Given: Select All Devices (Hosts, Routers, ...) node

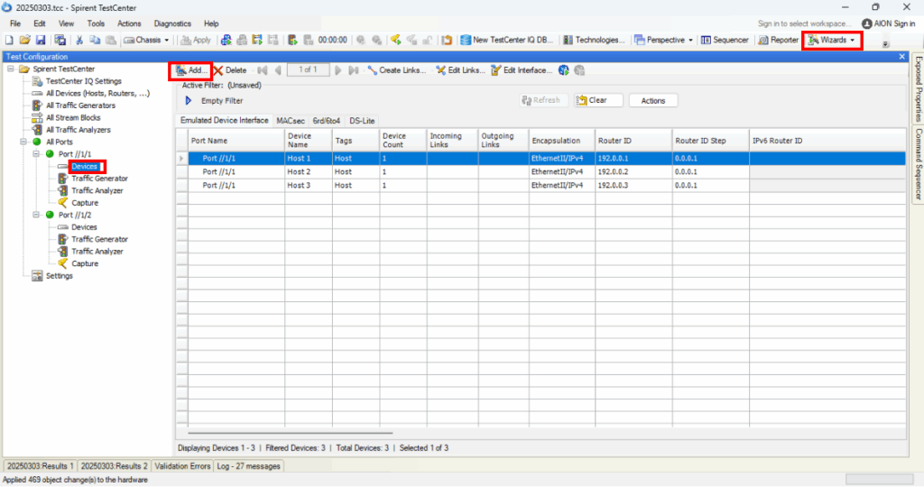Looking at the screenshot, I should click(97, 94).
